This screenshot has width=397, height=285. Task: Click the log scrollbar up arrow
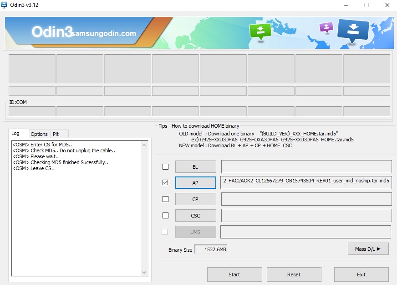coord(144,145)
